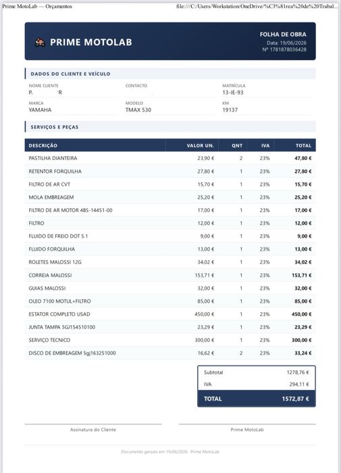This screenshot has height=473, width=341.
Task: Select the MOLA EMBREAGEM description
Action: 51,197
